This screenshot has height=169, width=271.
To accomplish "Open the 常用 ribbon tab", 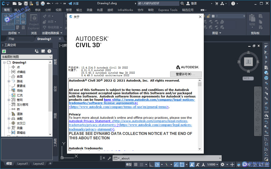I will [x=7, y=10].
